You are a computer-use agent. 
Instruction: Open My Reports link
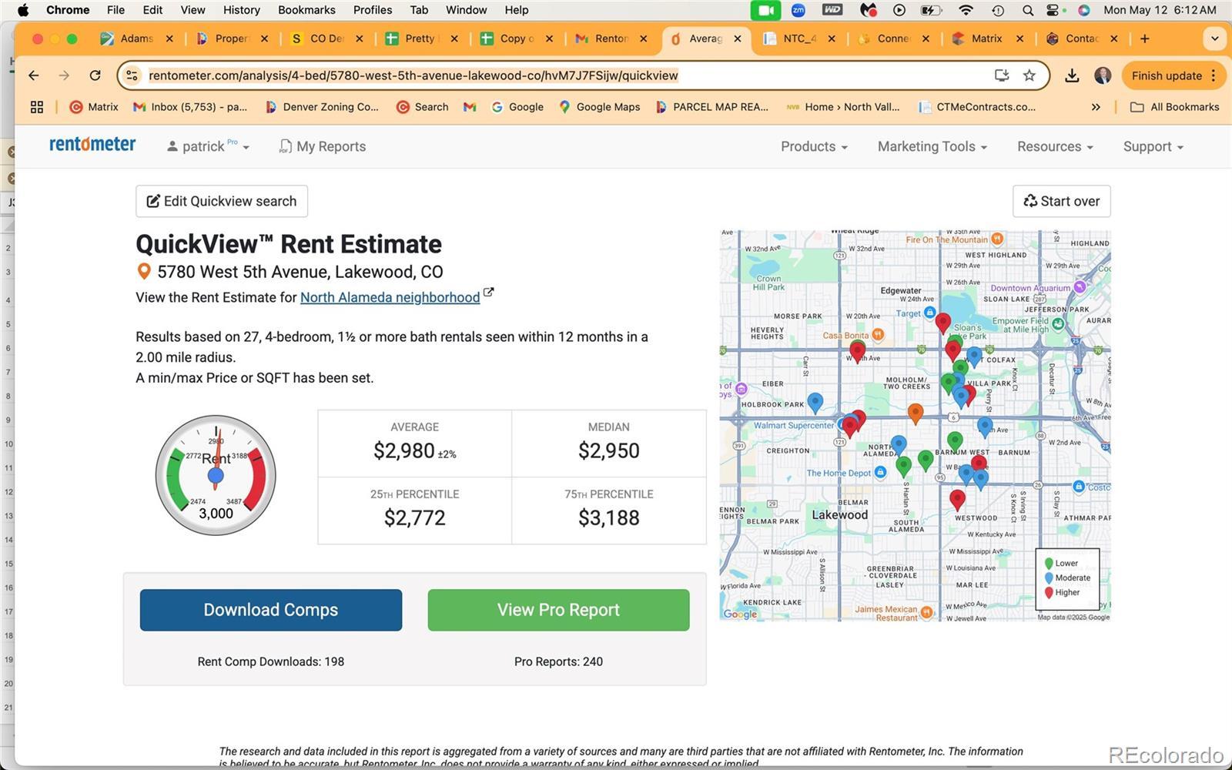pos(323,146)
